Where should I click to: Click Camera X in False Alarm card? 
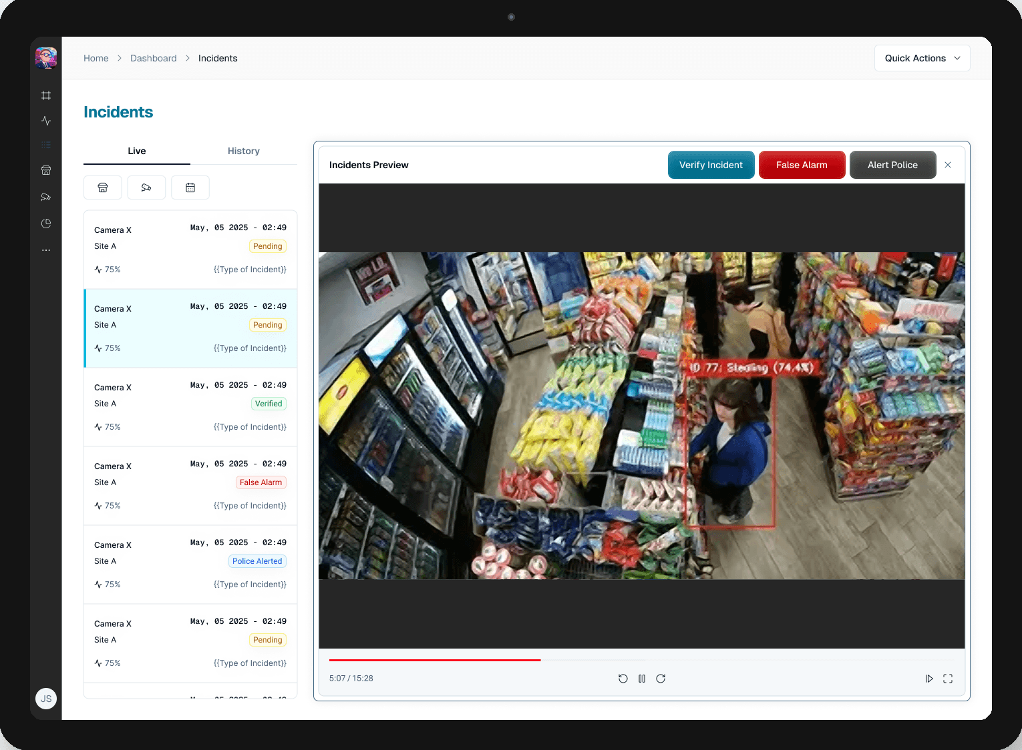[113, 466]
